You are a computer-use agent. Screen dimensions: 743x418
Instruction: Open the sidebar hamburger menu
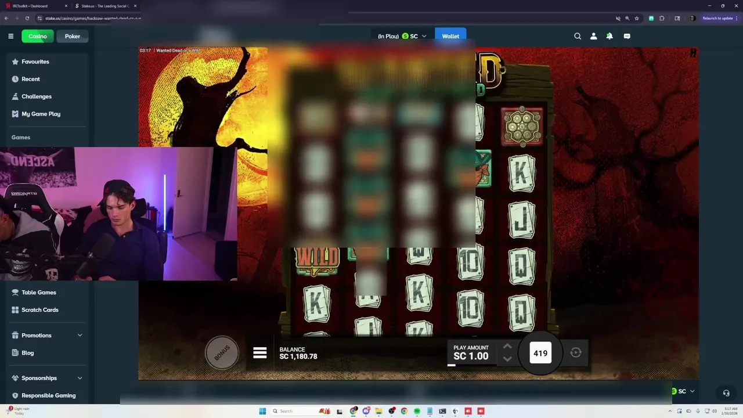tap(10, 36)
